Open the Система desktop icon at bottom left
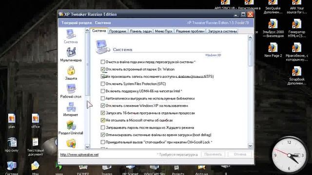312x175 pixels. [x=12, y=168]
